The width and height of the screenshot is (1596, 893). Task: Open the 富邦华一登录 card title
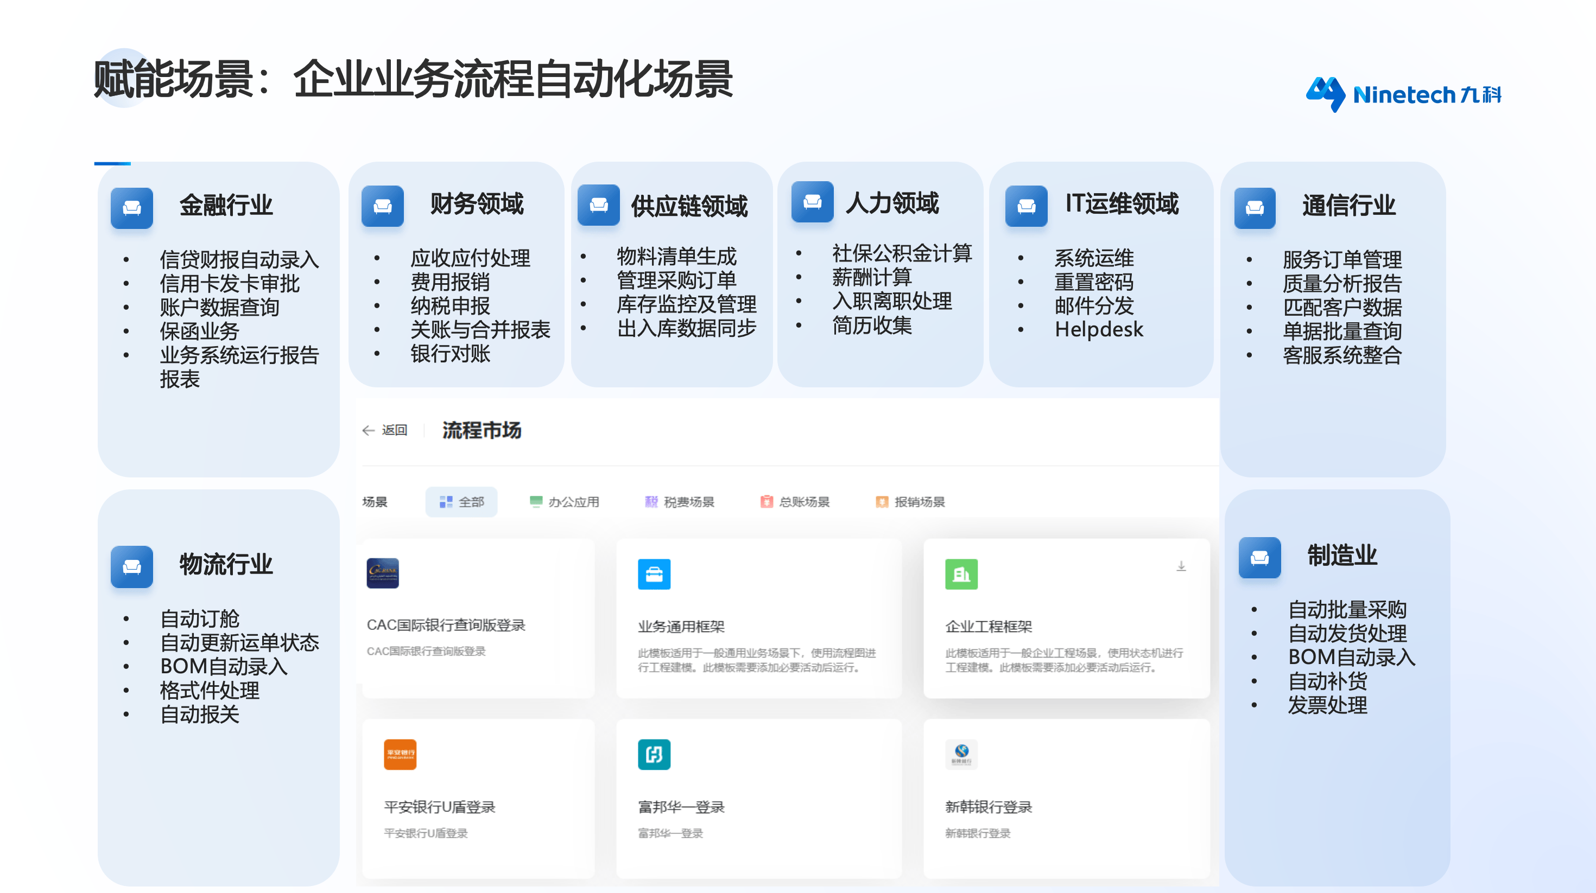(681, 807)
